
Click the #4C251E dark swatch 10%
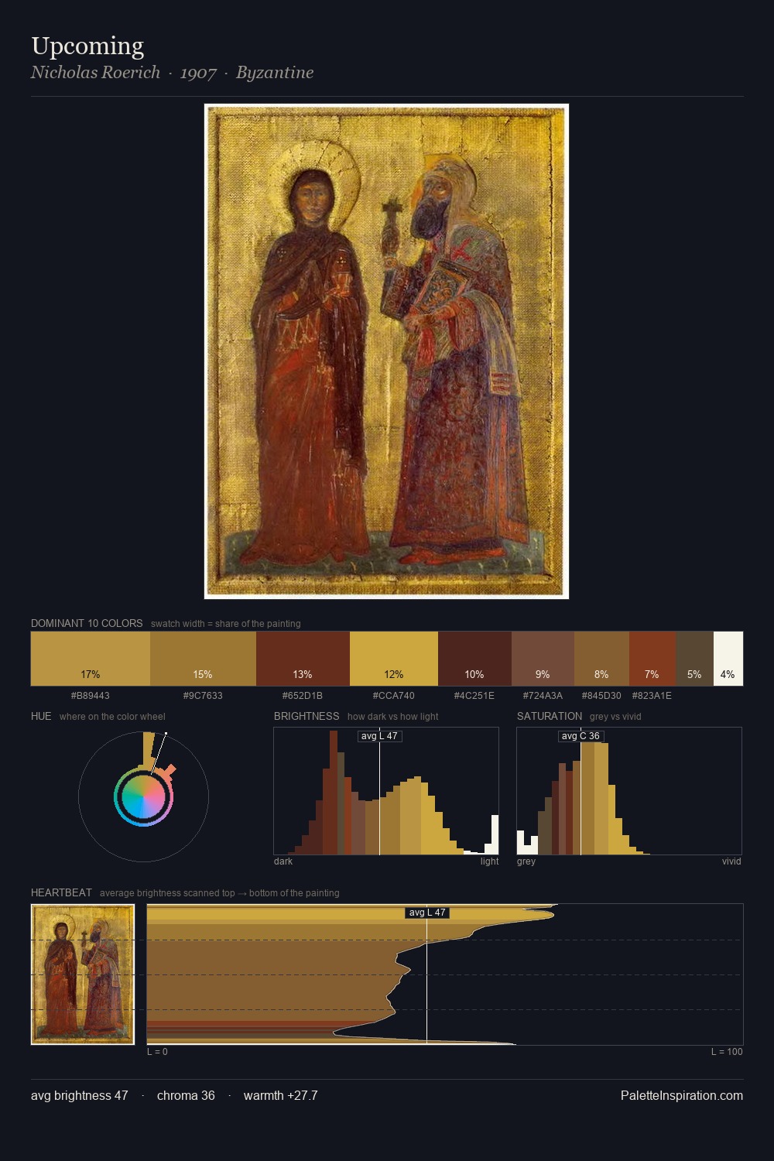click(474, 659)
